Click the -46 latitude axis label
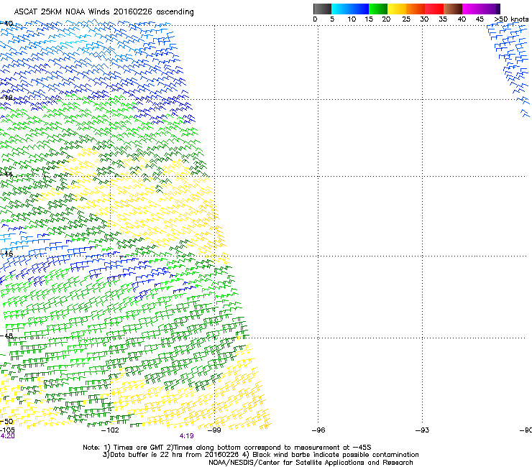This screenshot has width=532, height=467. pyautogui.click(x=6, y=254)
